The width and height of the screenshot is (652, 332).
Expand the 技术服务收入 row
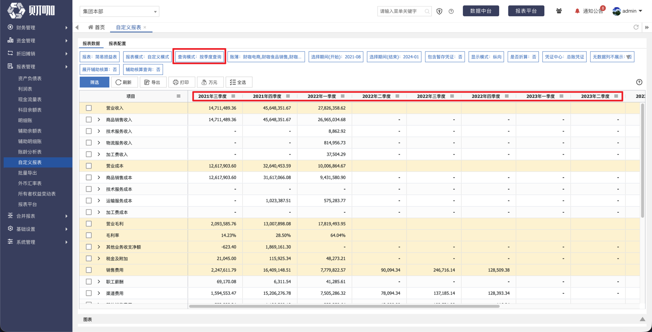(99, 131)
